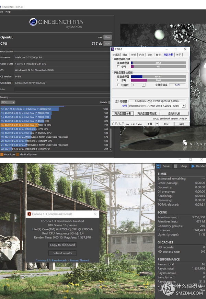Viewport: 206px width, 299px height.
Task: Open the Corona 1.3 Benchmark Forum Thread link
Action: point(62,261)
